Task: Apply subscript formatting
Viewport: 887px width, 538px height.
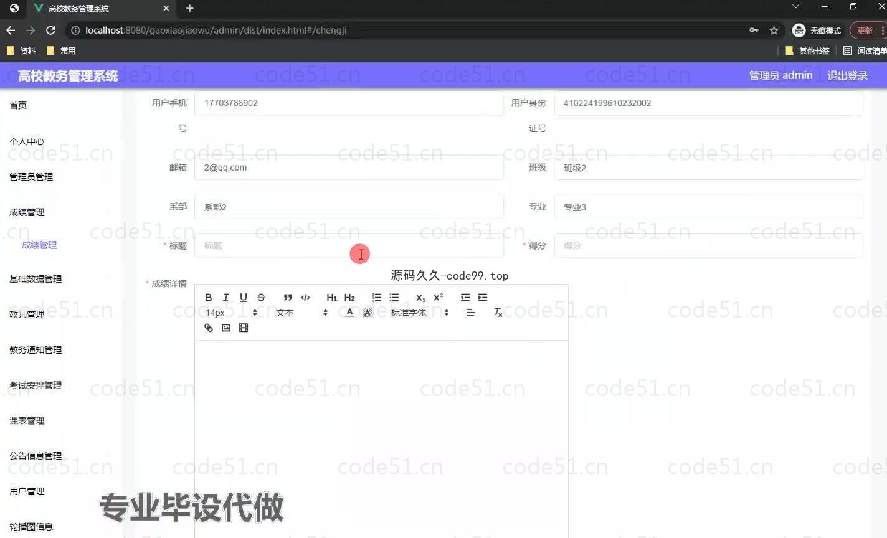Action: (420, 298)
